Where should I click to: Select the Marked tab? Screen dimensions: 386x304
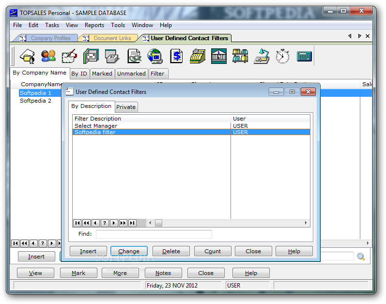(x=102, y=74)
